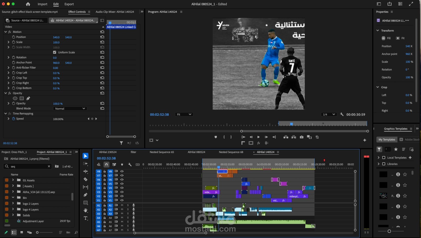Viewport: 421px width, 238px height.
Task: Pick the free draw bezier mask pen
Action: coord(28,99)
